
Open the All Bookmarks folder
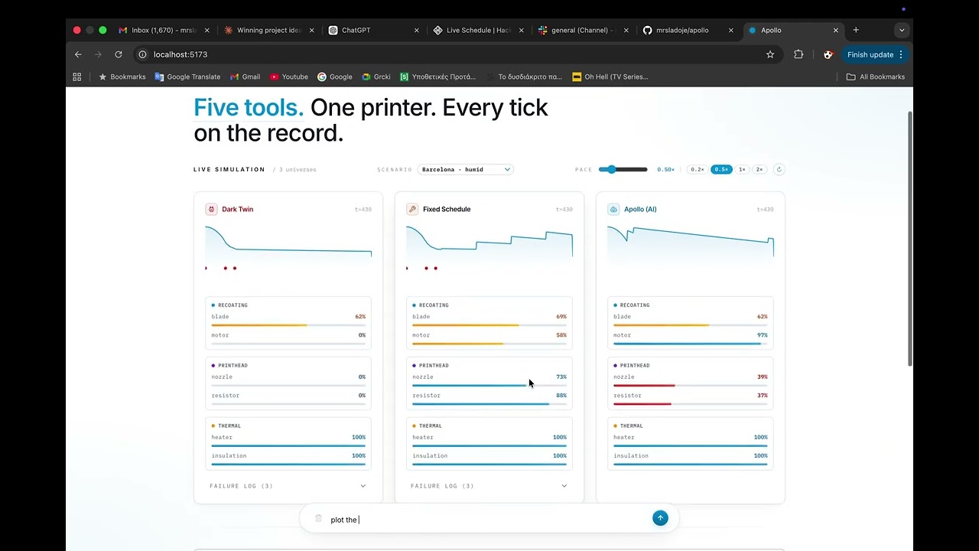(x=875, y=77)
